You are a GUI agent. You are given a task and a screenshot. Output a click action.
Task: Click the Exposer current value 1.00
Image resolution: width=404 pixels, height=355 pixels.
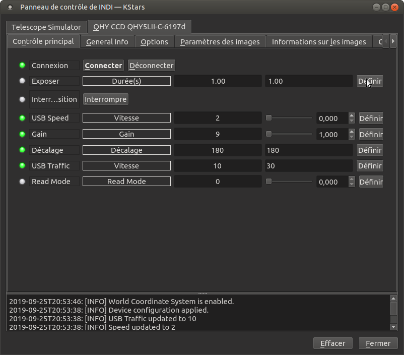(218, 81)
